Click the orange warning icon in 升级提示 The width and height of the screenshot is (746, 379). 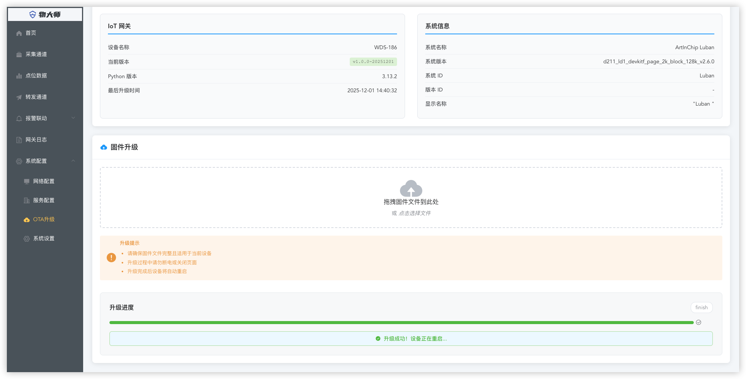pos(111,258)
